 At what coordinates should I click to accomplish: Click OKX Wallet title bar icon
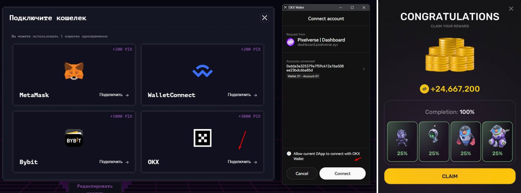point(286,7)
